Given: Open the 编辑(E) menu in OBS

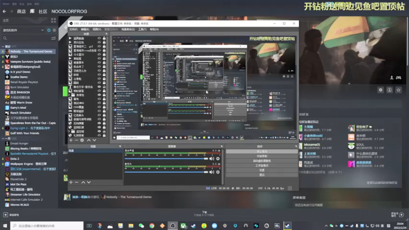Looking at the screenshot, I should click(x=85, y=30).
